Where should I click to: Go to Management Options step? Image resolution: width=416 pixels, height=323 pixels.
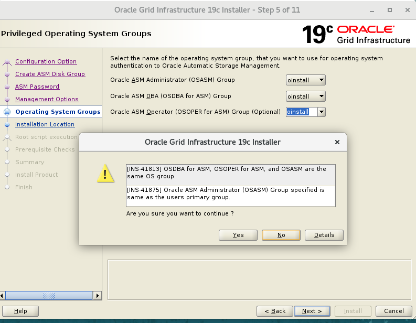pos(47,99)
